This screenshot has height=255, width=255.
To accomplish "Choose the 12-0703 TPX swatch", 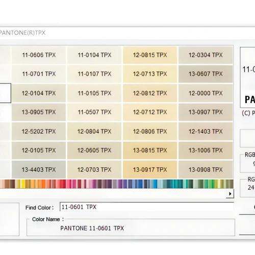I will coord(94,170).
